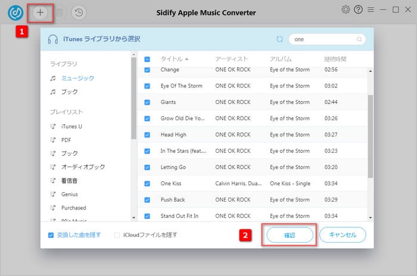The height and width of the screenshot is (276, 417).
Task: Sort by アーティスト column header
Action: (x=231, y=59)
